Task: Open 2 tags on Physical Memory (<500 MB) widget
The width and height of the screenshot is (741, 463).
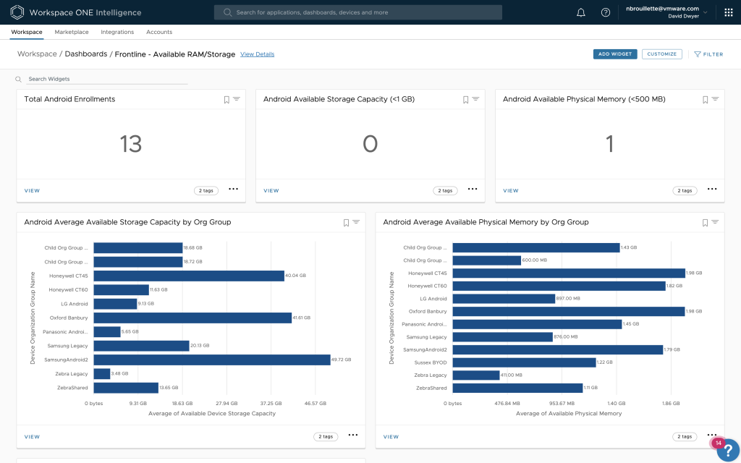Action: (685, 191)
